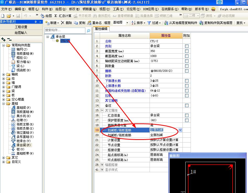Click the search magnifier icon

click(88, 31)
